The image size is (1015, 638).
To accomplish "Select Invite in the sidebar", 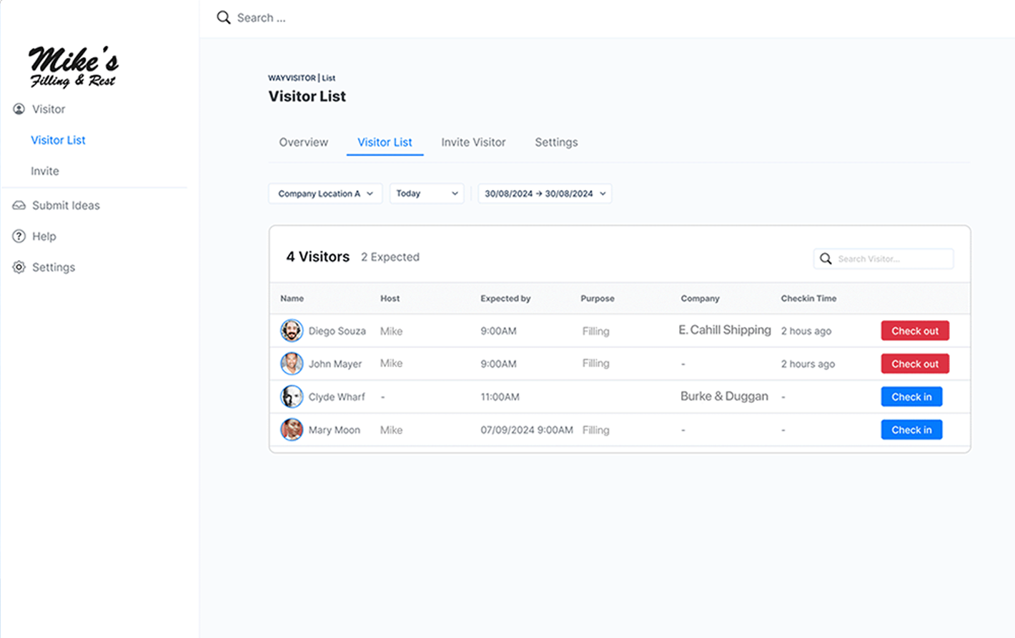I will click(45, 171).
